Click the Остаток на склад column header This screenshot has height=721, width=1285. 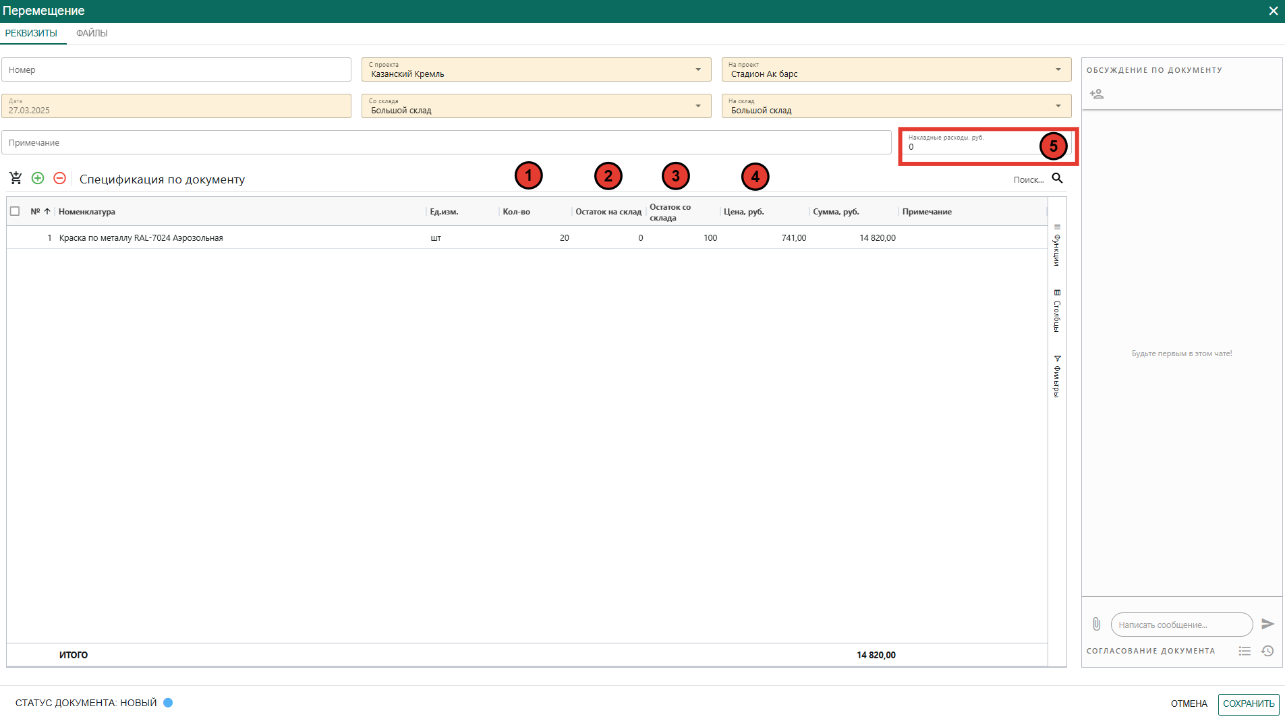click(608, 212)
